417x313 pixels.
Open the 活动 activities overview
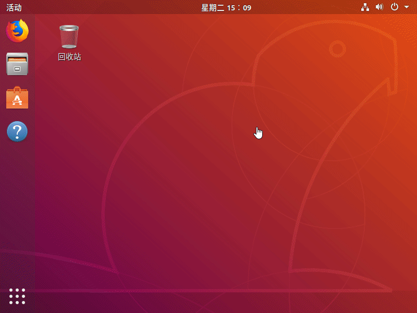coord(14,7)
